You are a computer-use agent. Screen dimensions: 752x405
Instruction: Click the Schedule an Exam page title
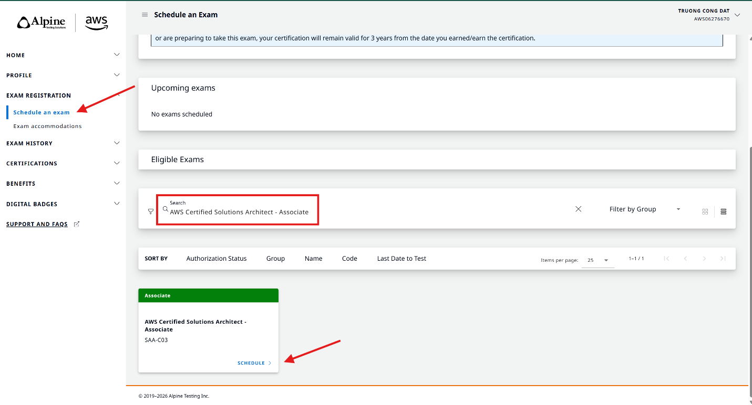(186, 15)
